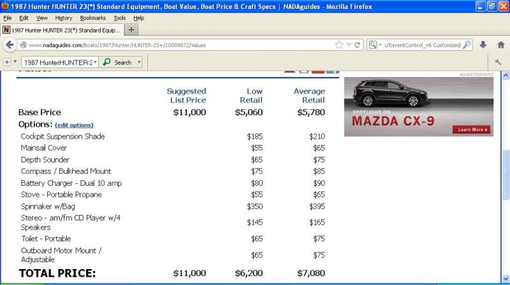Open the Bookmarks menu
This screenshot has height=285, width=510.
pyautogui.click(x=92, y=18)
